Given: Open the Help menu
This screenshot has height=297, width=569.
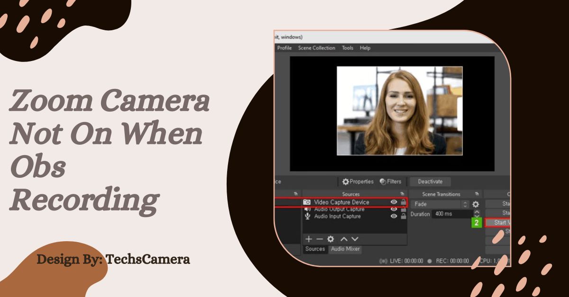Looking at the screenshot, I should (365, 48).
